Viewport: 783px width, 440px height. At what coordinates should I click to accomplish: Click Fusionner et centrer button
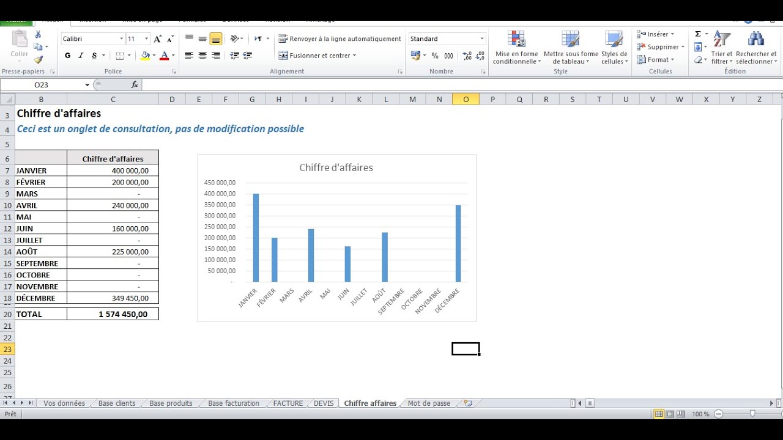(317, 56)
